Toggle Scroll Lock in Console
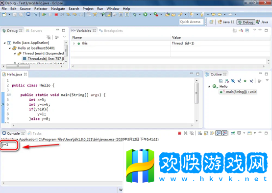Viewport: 272px width, 193px height. [206, 133]
